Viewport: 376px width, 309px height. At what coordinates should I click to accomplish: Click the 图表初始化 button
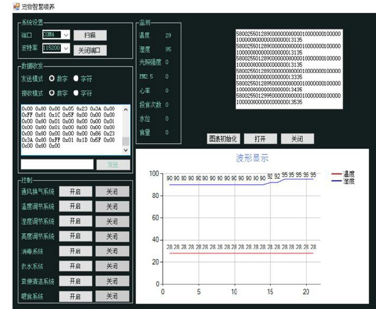coord(223,138)
